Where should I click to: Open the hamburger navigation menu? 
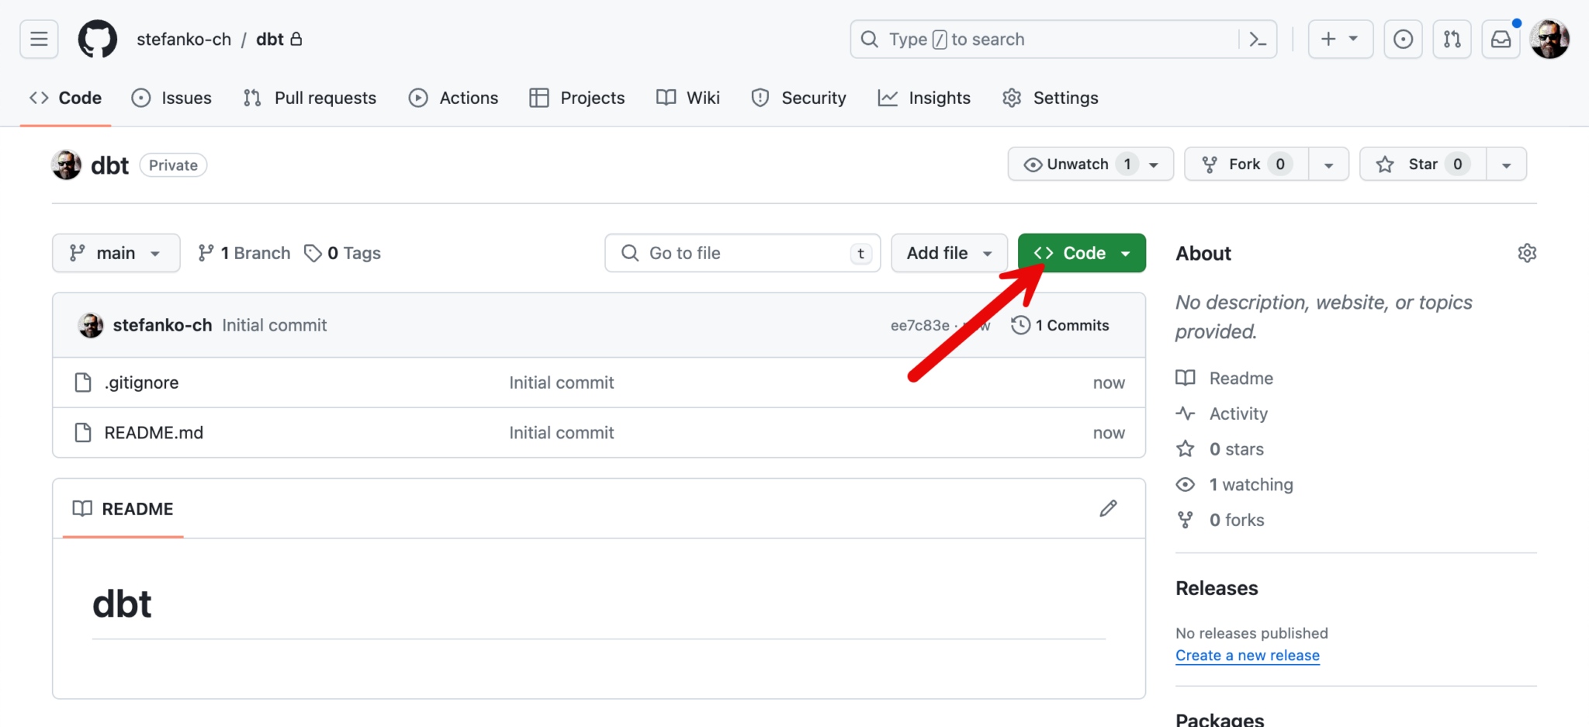pyautogui.click(x=39, y=40)
